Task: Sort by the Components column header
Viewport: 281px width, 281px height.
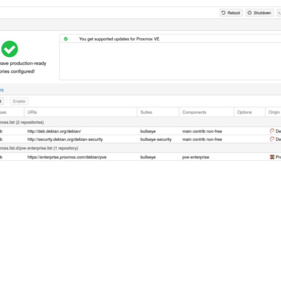Action: coord(207,112)
